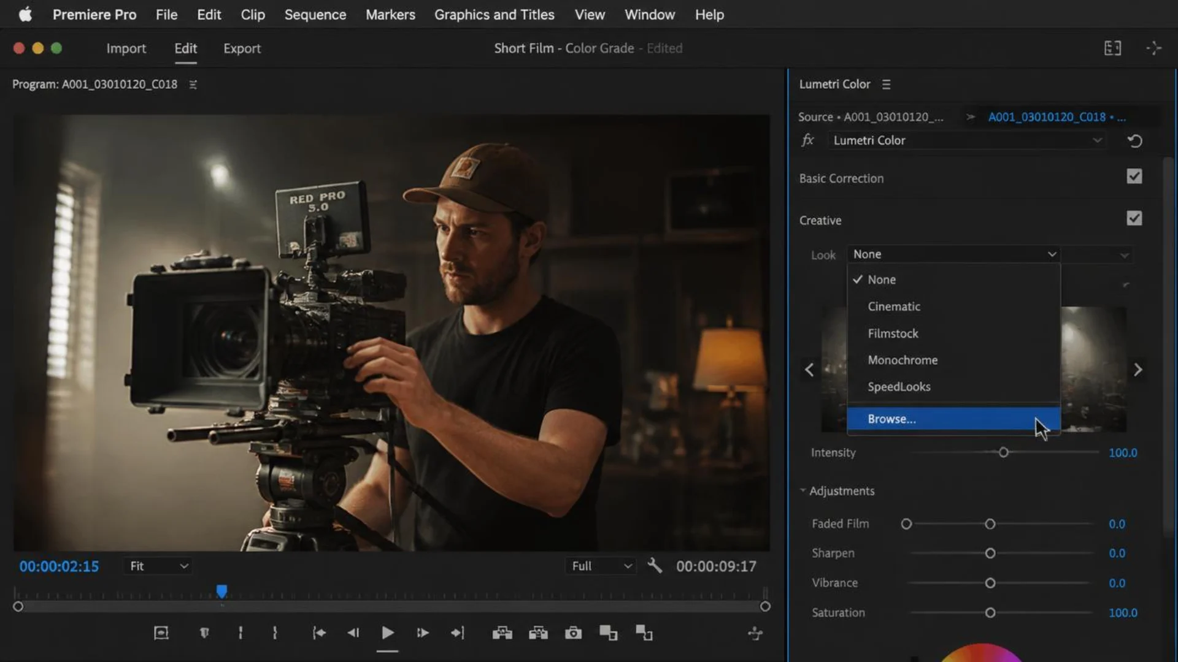
Task: Open the Window menu
Action: click(649, 14)
